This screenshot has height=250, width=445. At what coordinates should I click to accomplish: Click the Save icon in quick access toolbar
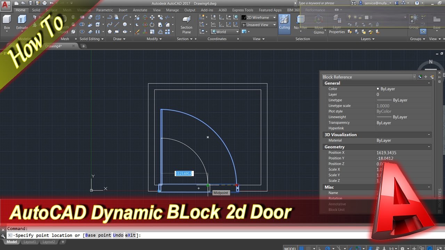click(x=30, y=3)
